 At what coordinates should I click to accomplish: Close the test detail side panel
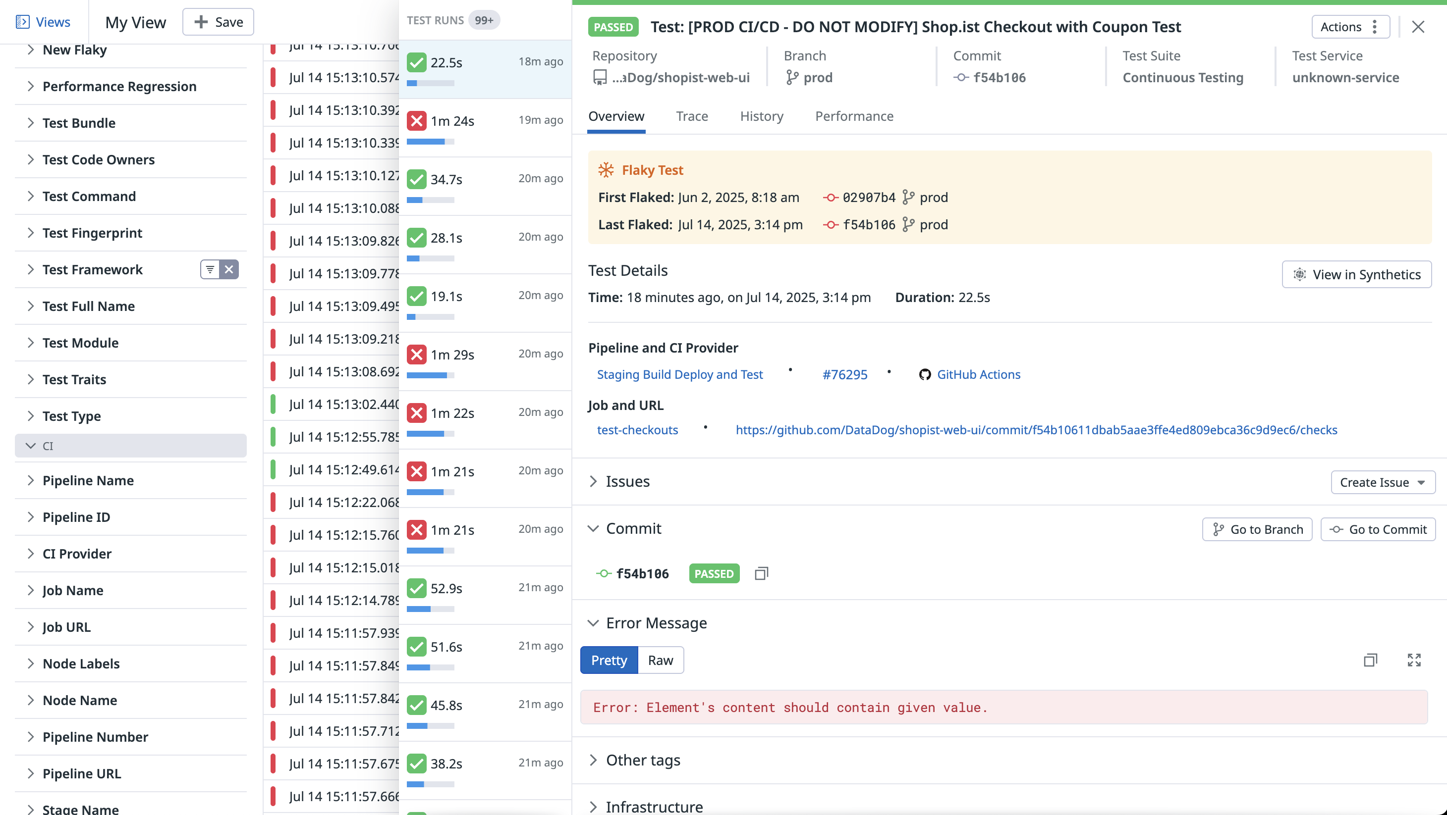(1418, 26)
